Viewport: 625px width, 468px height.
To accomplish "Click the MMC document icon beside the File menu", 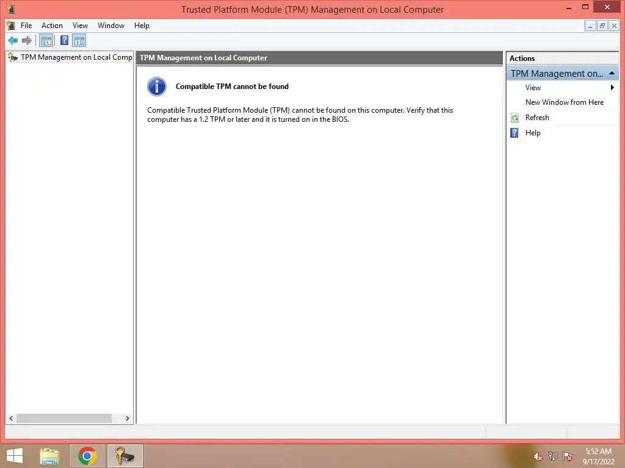I will [x=11, y=26].
